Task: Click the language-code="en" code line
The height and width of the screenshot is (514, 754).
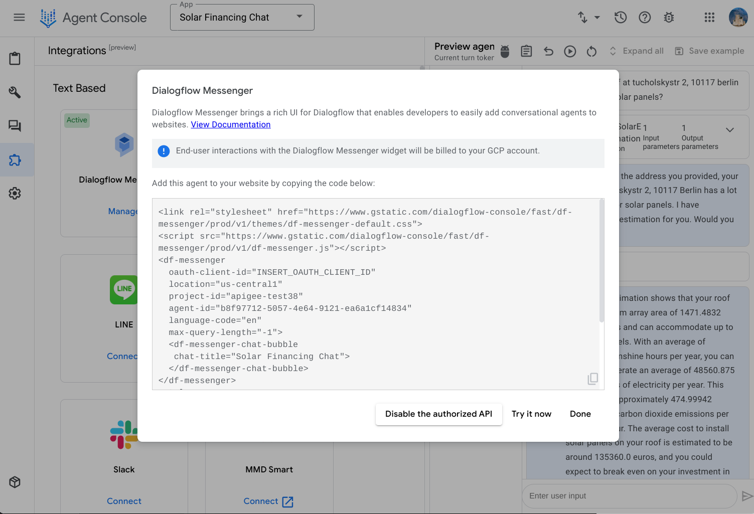Action: (215, 320)
